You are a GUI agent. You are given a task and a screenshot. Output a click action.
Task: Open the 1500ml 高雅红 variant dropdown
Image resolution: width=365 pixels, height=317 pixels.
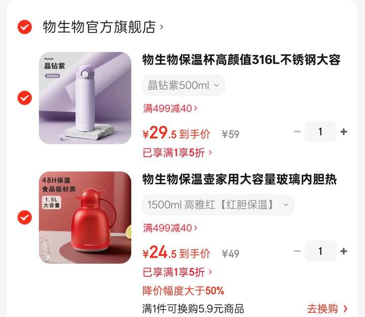coord(218,205)
